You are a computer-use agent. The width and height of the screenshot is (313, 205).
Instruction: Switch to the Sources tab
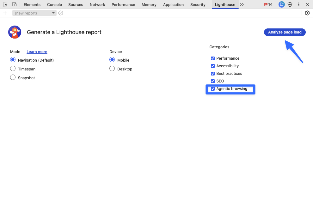pos(76,5)
